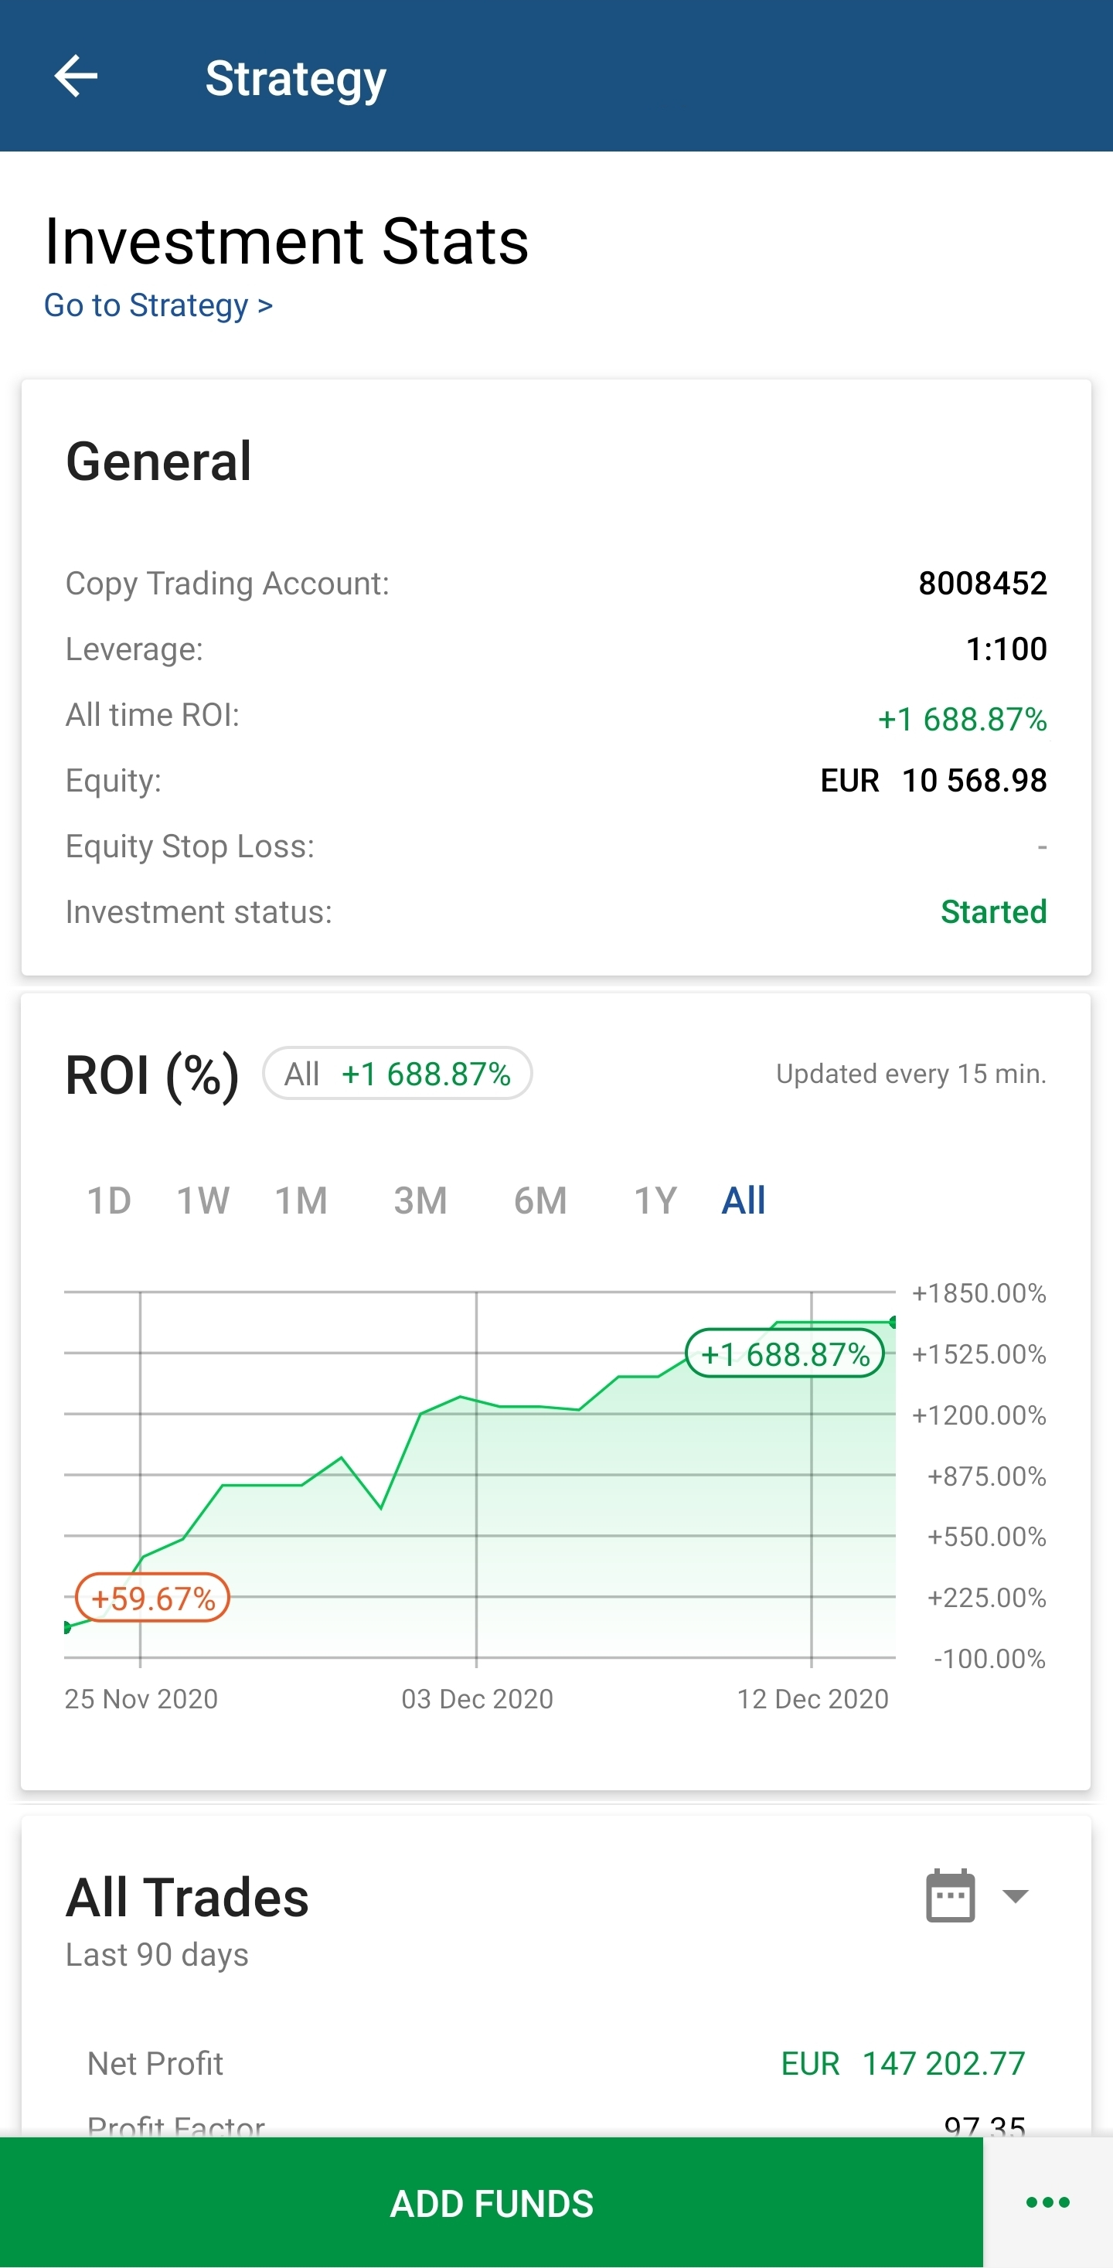Click the Started investment status
This screenshot has width=1113, height=2268.
[993, 911]
